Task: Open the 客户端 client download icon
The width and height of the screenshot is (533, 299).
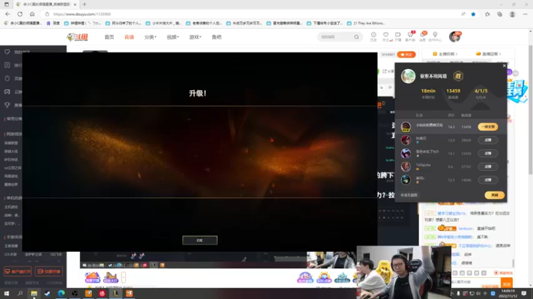Action: (x=410, y=37)
